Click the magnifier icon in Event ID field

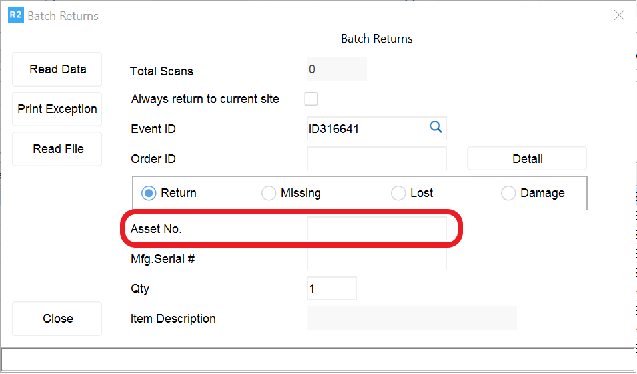(436, 127)
